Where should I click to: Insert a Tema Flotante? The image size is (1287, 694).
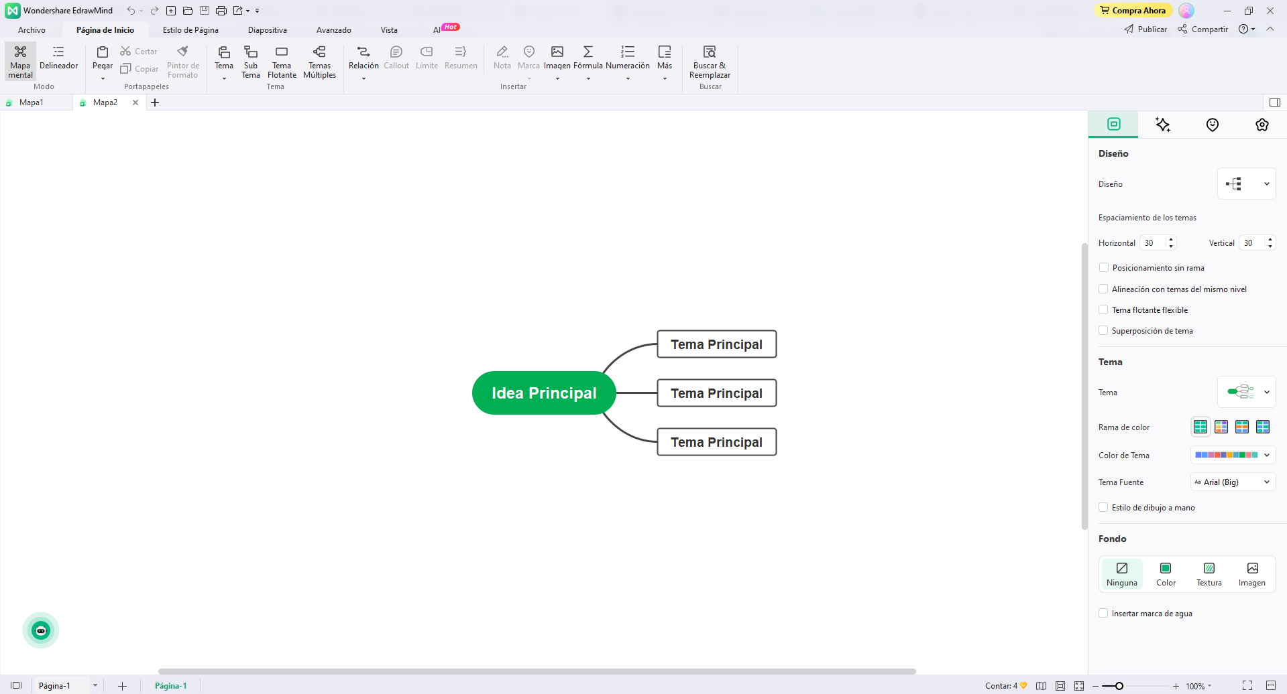pos(281,60)
